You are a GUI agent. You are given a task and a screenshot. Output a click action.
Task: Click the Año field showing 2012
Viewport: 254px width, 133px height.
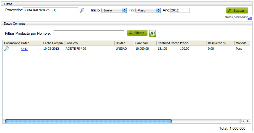tap(180, 10)
